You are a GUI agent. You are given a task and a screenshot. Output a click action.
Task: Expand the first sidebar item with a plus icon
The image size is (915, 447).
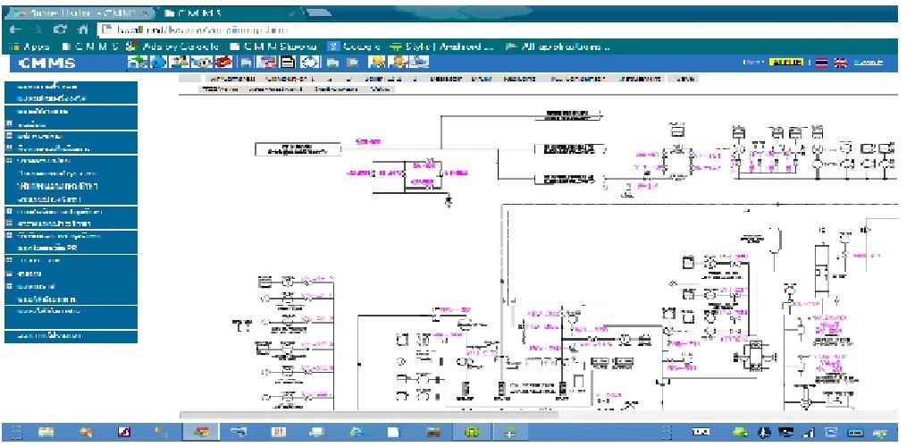(x=8, y=125)
